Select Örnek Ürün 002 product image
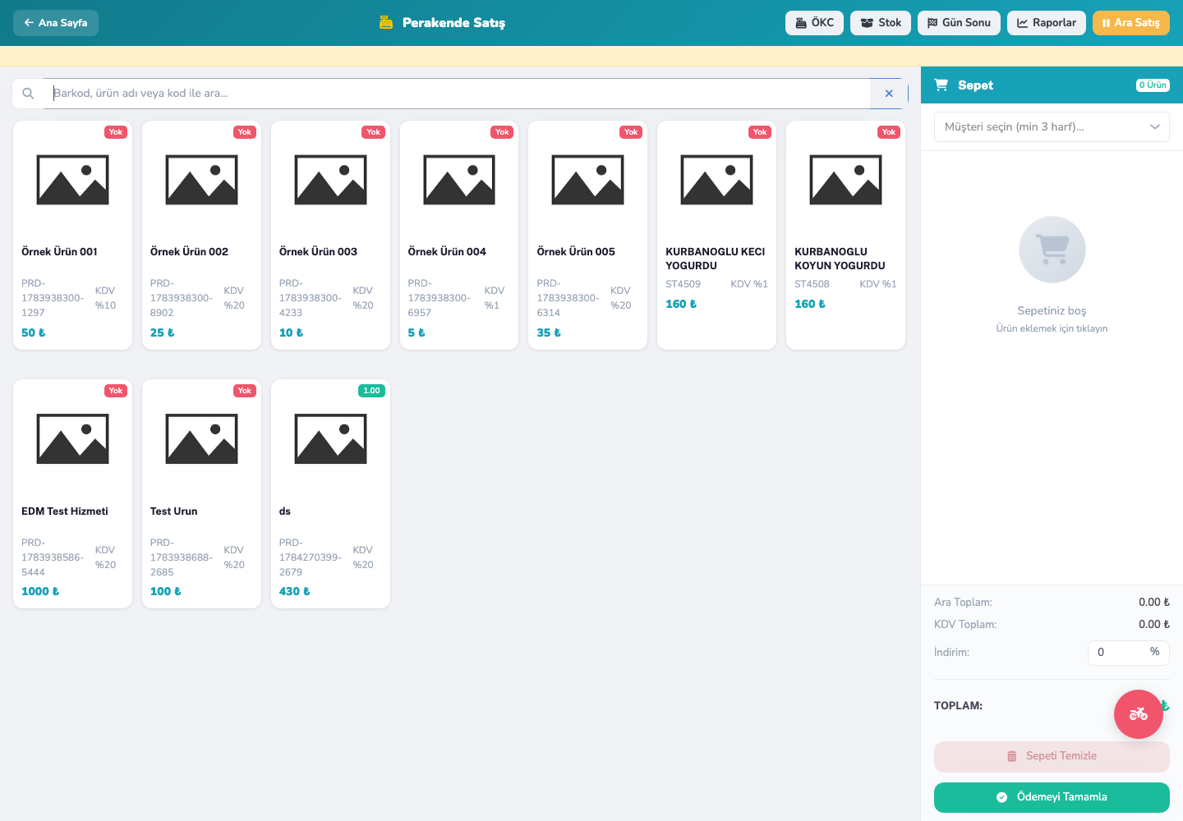This screenshot has width=1183, height=821. coord(202,180)
